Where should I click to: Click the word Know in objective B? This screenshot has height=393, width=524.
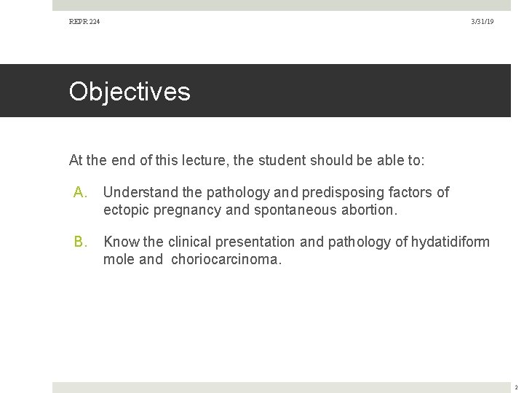point(121,242)
